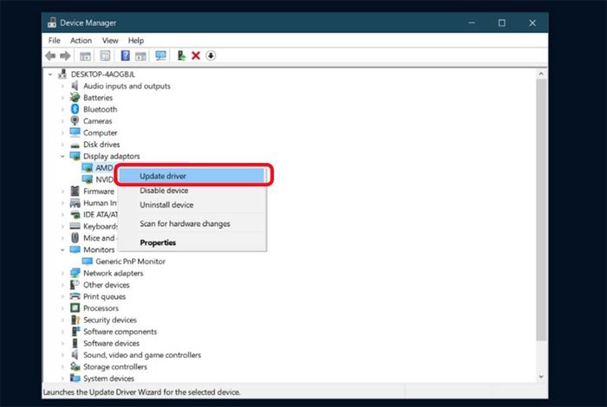The image size is (607, 407).
Task: Click the Batteries category icon
Action: tap(75, 97)
